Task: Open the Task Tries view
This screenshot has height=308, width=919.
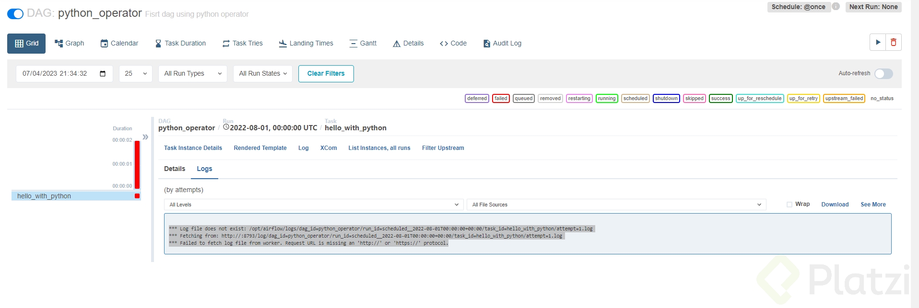Action: [243, 44]
